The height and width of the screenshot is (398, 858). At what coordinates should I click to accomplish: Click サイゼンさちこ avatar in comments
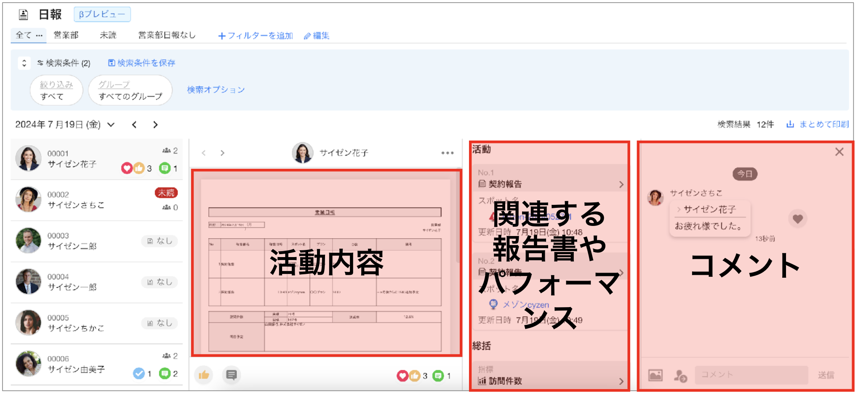pyautogui.click(x=655, y=198)
